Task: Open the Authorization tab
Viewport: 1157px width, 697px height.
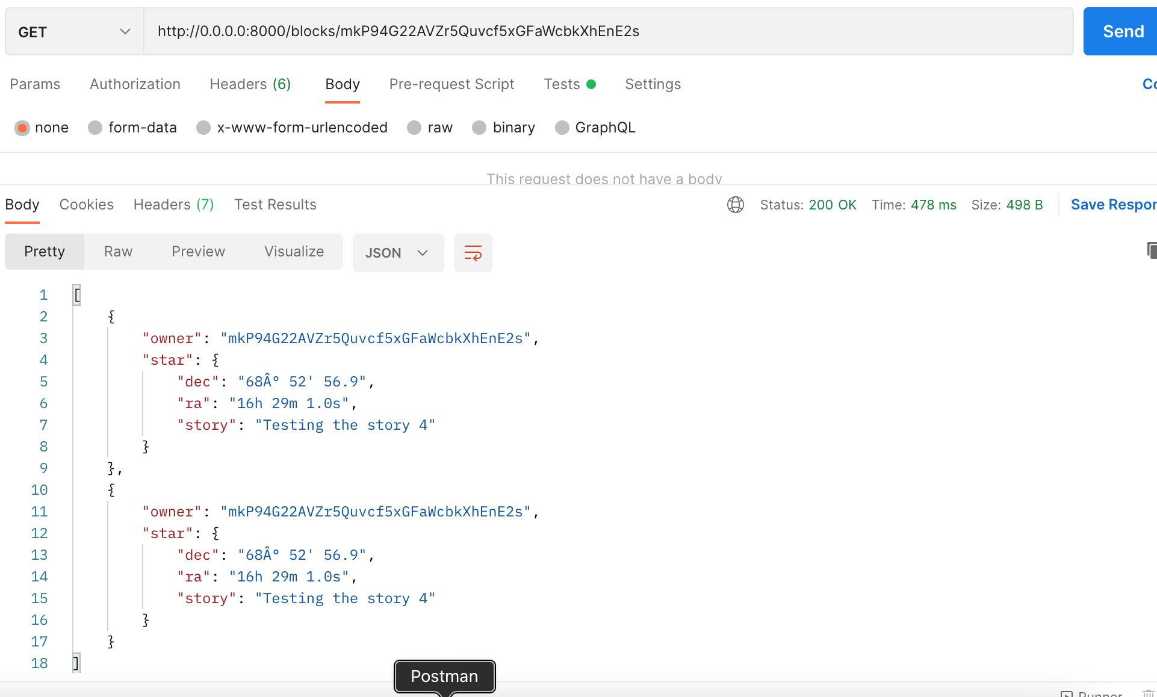Action: click(135, 84)
